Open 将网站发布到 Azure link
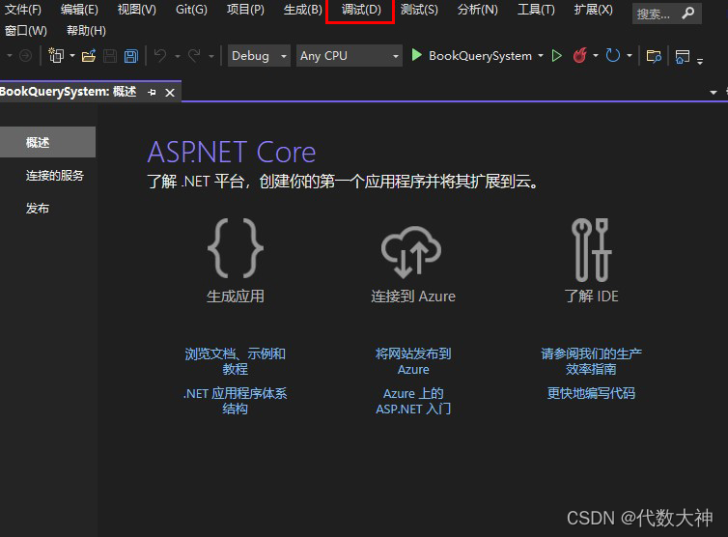Screen dimensions: 728x537 click(x=413, y=361)
